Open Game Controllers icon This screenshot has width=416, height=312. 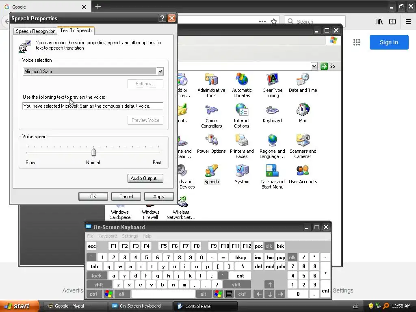[x=211, y=116]
